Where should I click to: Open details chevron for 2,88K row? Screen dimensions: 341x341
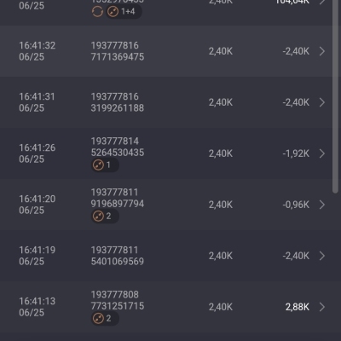pyautogui.click(x=322, y=307)
